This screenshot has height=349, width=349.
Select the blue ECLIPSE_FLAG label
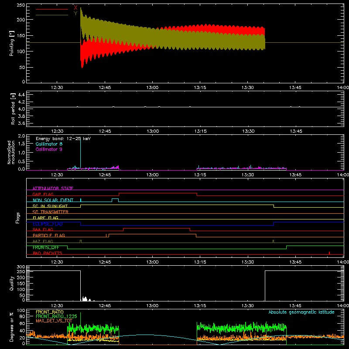48,224
